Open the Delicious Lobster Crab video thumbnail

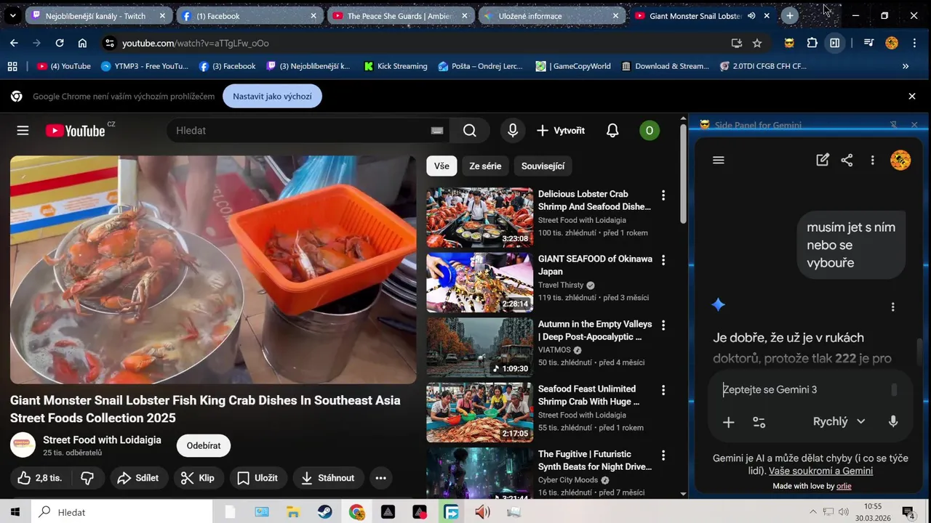tap(479, 218)
